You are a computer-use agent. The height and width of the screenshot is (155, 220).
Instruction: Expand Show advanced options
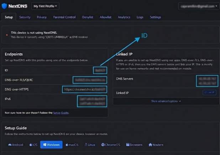[x=166, y=101]
